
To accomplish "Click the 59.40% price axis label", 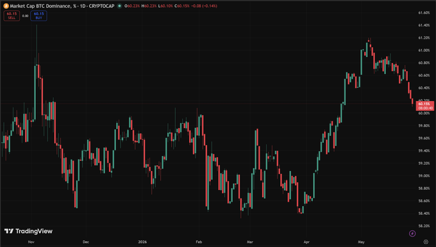I will click(x=424, y=151).
